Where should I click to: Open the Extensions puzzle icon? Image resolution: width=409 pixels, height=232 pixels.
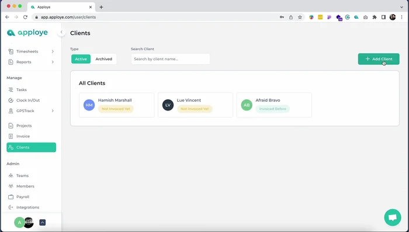[375, 17]
